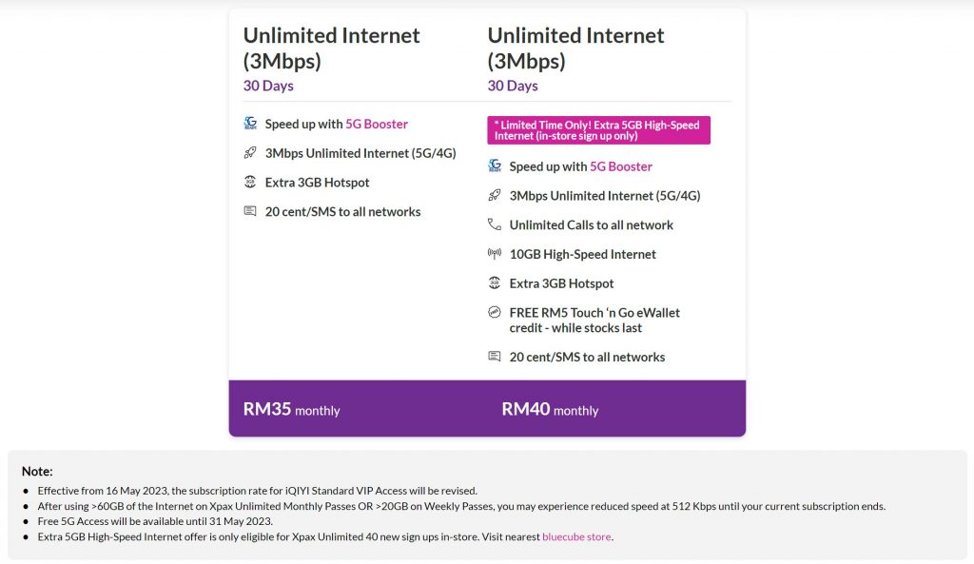Click the phone icon beside Unlimited Calls
The image size is (974, 564).
[x=495, y=224]
